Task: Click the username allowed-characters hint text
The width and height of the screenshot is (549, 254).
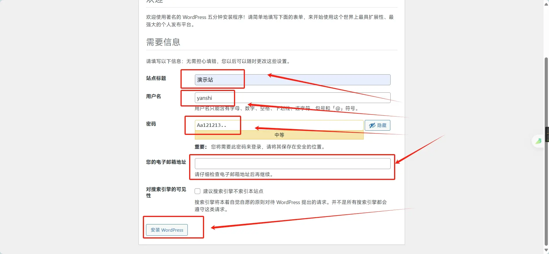Action: click(x=277, y=108)
